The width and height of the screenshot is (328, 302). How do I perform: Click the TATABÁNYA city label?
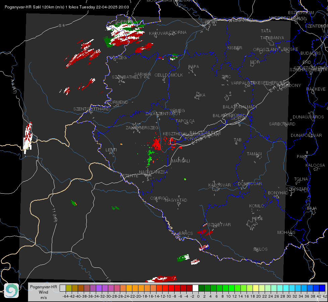272,38
